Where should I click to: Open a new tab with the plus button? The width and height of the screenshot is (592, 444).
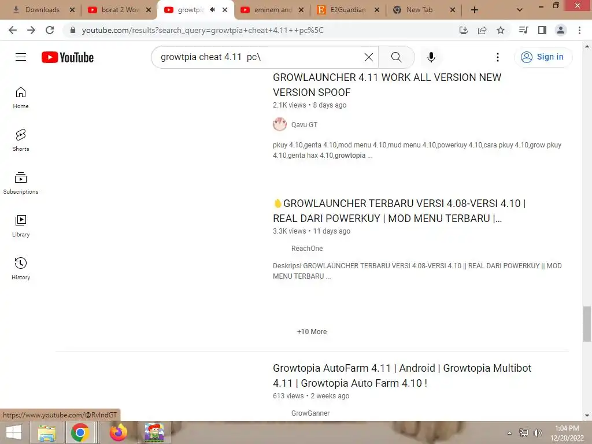475,10
